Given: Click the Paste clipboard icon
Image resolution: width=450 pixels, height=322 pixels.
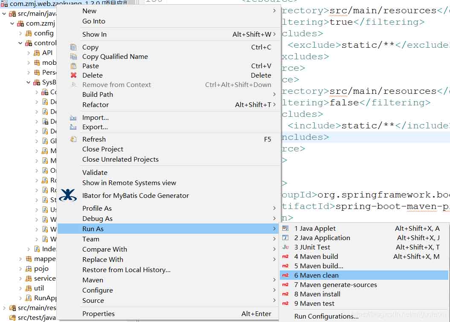Looking at the screenshot, I should click(x=73, y=66).
